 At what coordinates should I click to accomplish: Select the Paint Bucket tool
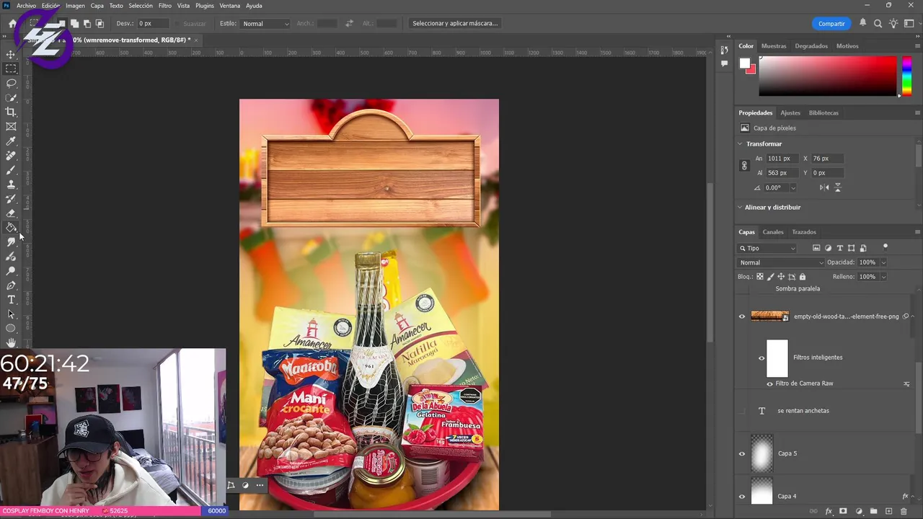[11, 227]
